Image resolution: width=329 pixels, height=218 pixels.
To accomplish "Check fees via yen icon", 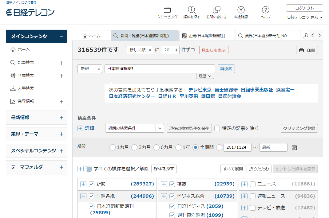I will [x=241, y=10].
